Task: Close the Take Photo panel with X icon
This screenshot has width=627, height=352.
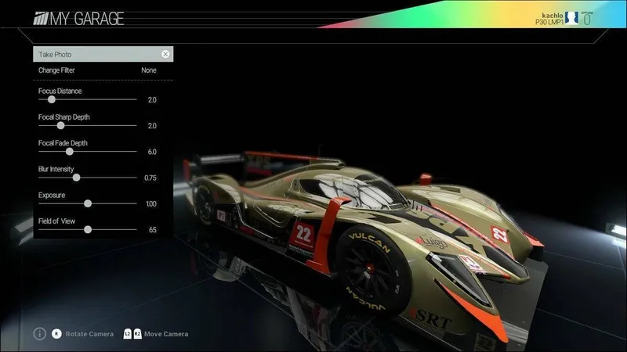Action: tap(165, 54)
